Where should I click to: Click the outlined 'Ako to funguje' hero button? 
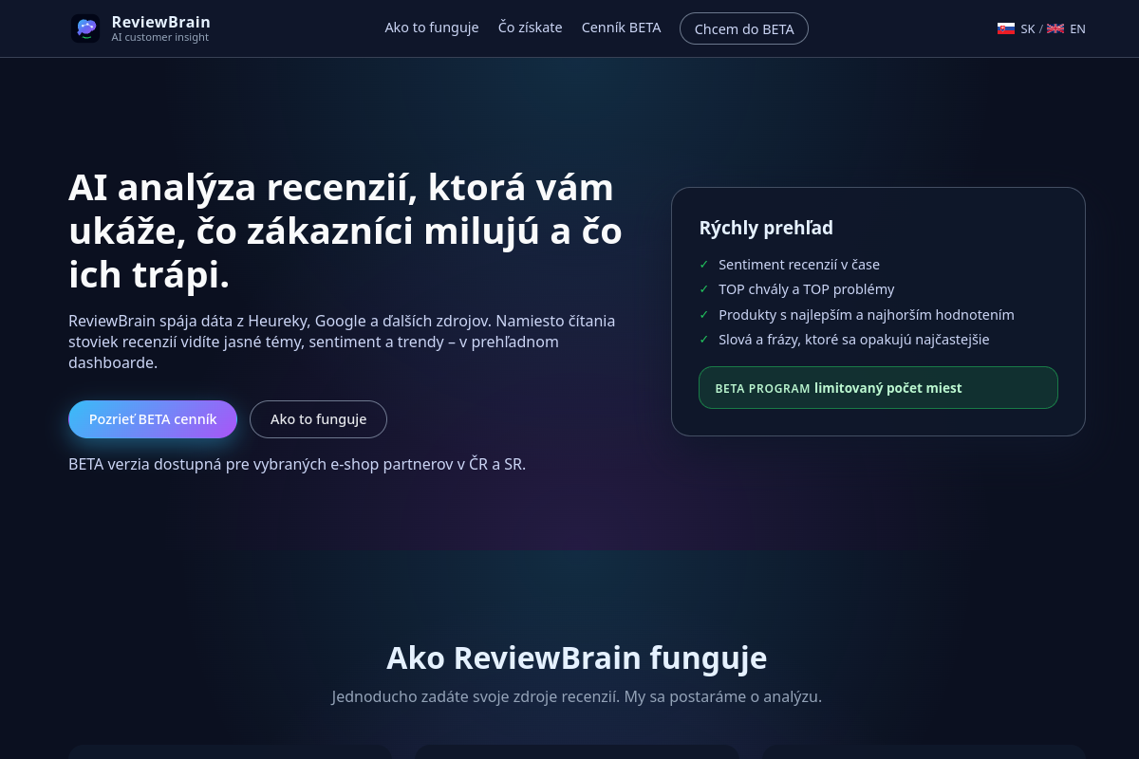(x=318, y=419)
